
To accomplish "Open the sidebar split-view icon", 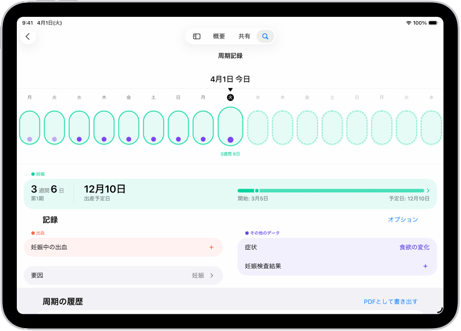I will click(197, 36).
